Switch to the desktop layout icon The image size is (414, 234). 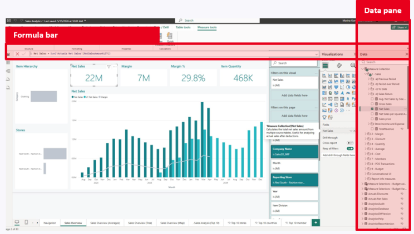[17, 222]
